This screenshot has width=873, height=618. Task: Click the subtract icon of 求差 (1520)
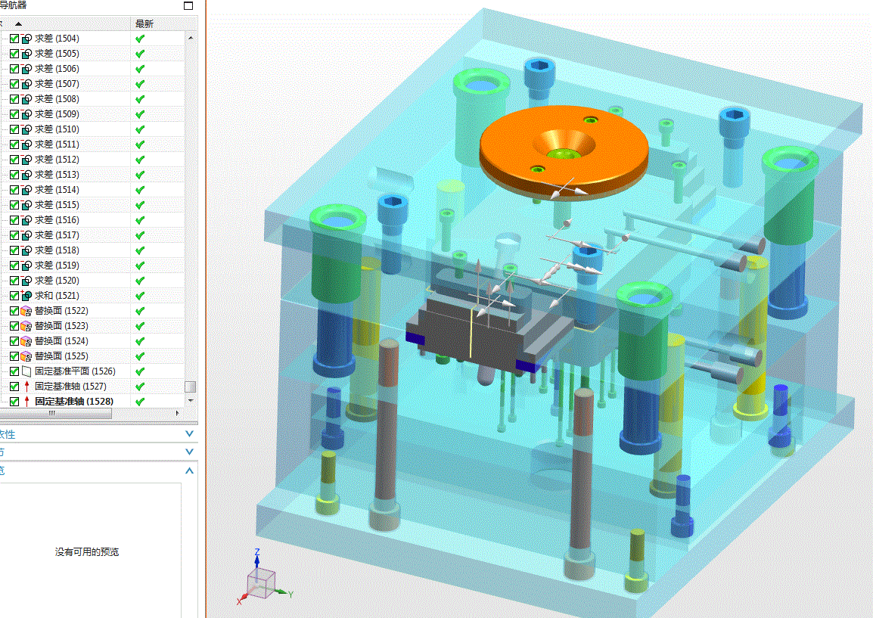coord(26,281)
